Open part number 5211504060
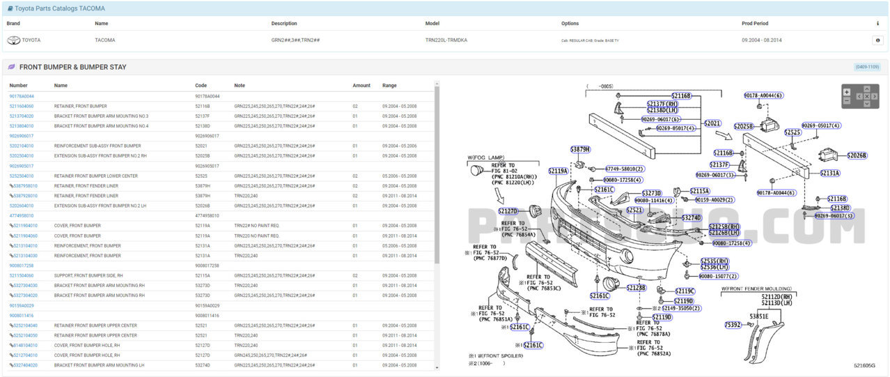This screenshot has width=890, height=377. tap(22, 276)
